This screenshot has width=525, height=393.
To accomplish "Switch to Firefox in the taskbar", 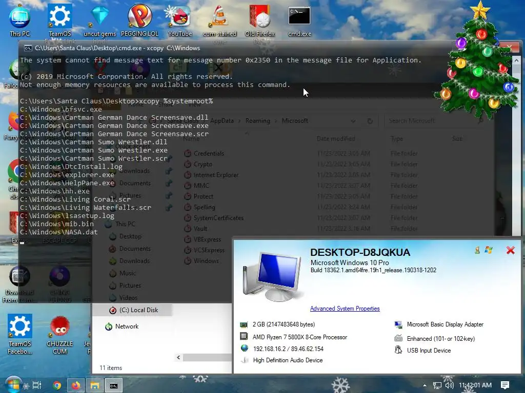I will point(75,385).
